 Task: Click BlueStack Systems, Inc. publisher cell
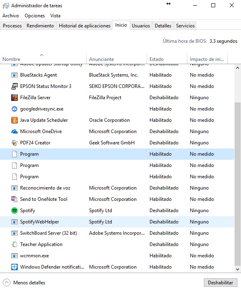(114, 75)
